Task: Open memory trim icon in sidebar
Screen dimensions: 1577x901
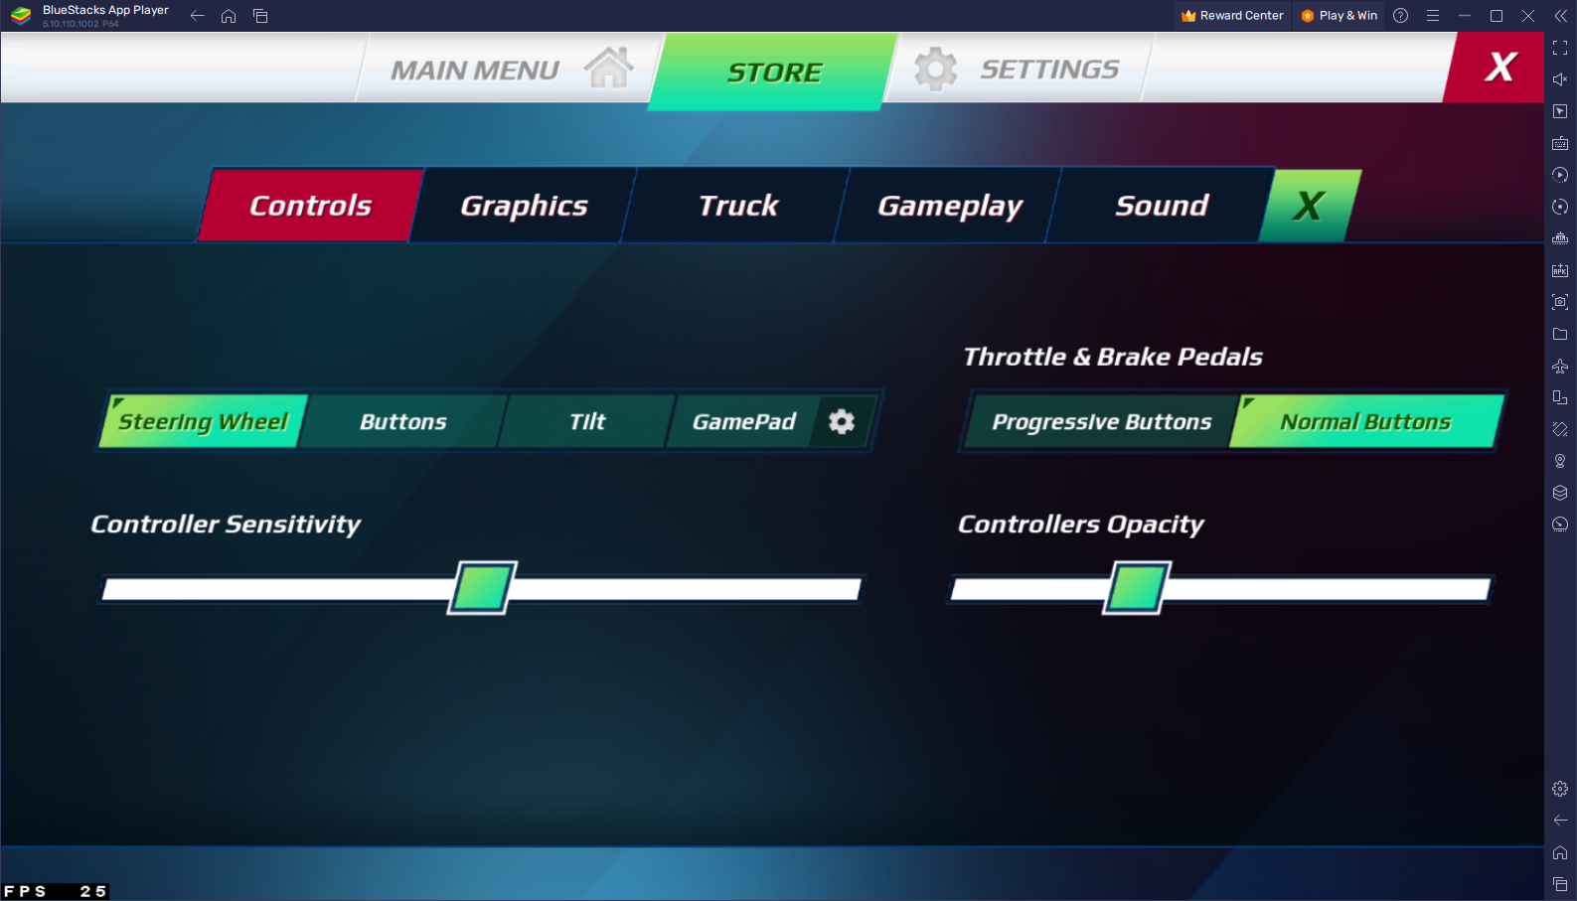Action: pos(1560,238)
